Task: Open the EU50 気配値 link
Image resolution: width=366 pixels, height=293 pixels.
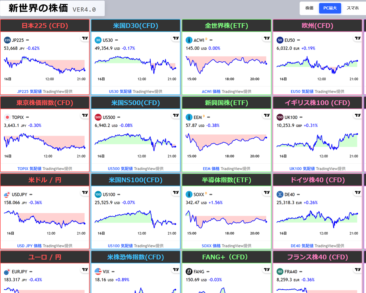Action: pos(302,91)
